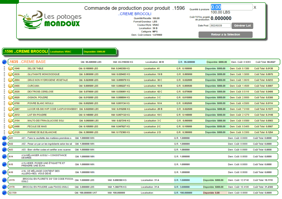Select the yellow icon for .2004 GRAS NON HYDROGENE
This screenshot has width=282, height=199.
[x=10, y=80]
